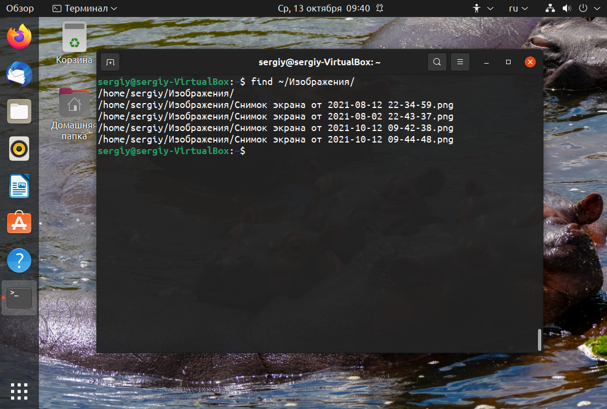
Task: Click the terminal scrollbar handle
Action: [539, 340]
